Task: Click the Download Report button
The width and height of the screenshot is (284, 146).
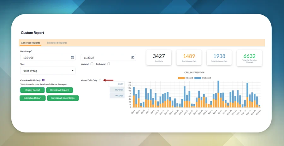Action: coord(59,90)
